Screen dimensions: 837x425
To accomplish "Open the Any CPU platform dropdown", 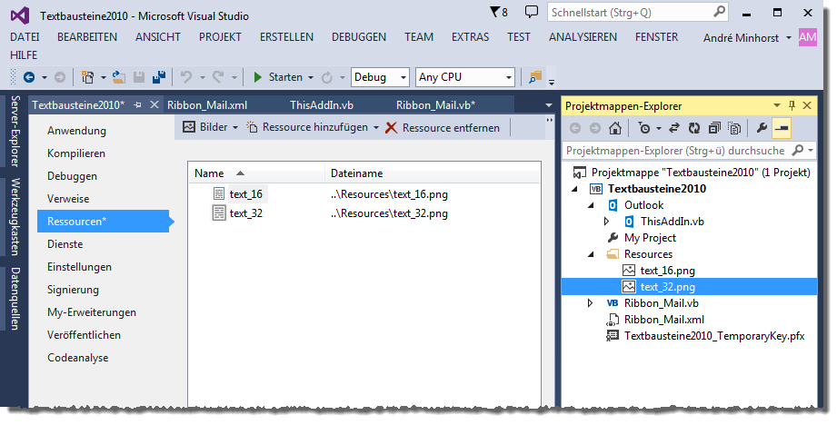I will 465,77.
